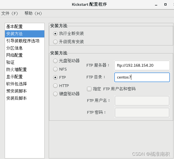Open 软件包选择 section

coord(25,84)
